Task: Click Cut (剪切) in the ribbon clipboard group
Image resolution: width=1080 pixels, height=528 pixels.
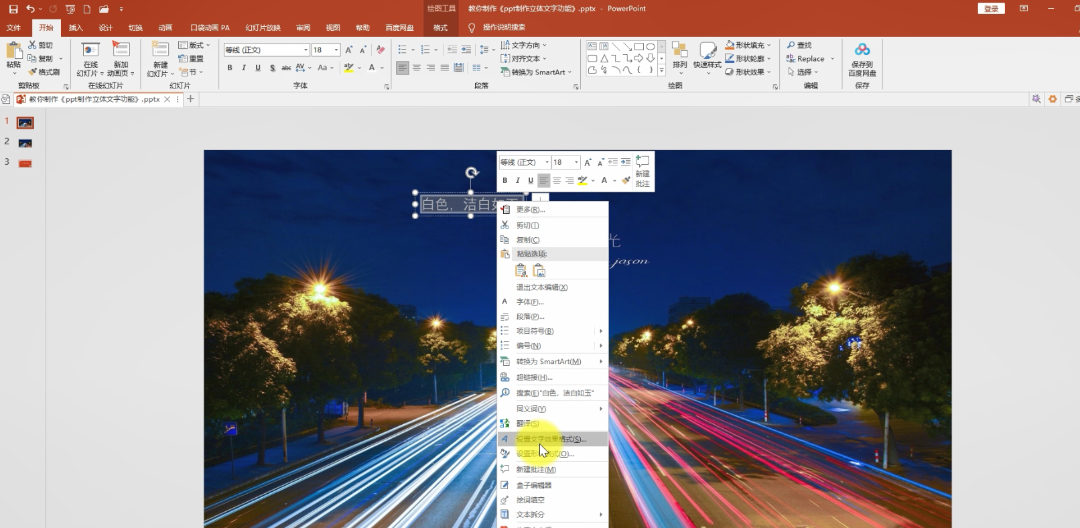Action: point(40,45)
